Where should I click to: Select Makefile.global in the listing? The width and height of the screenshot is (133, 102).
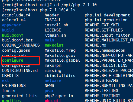(x=62, y=60)
